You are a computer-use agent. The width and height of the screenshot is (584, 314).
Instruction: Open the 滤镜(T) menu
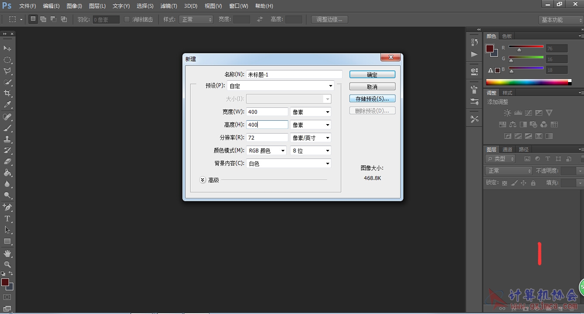[x=168, y=6]
